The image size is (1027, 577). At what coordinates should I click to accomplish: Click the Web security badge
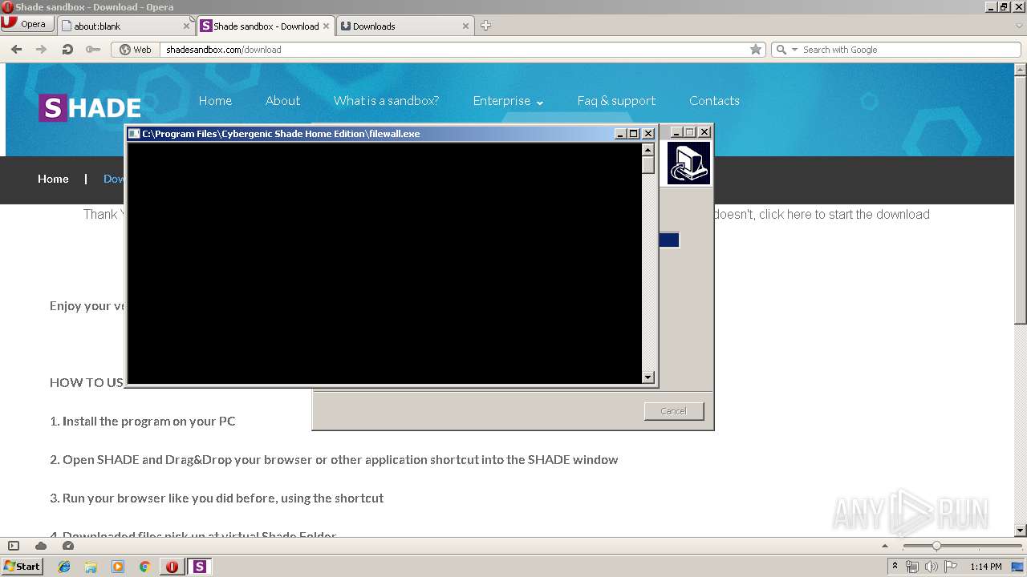136,49
